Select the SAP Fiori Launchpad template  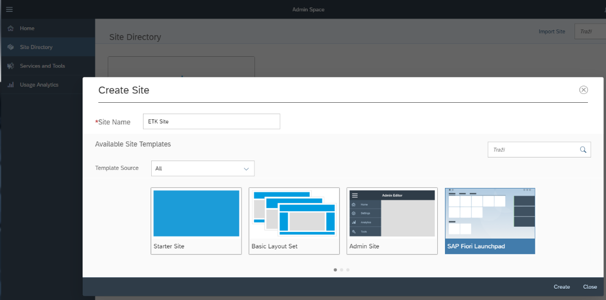point(490,220)
